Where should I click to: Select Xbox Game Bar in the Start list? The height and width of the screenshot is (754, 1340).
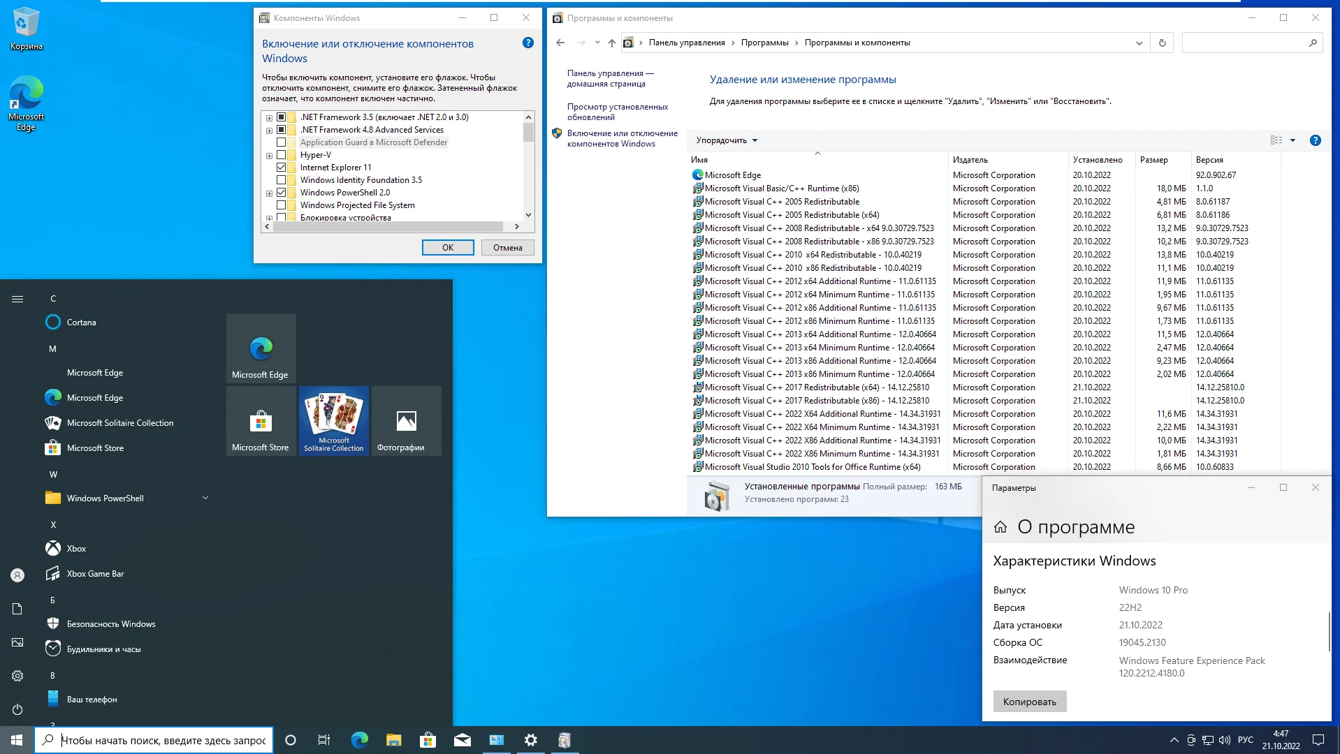95,573
